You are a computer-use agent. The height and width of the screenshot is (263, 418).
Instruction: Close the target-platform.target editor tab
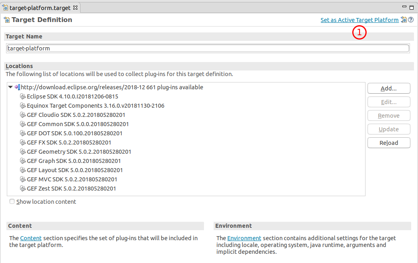point(75,8)
